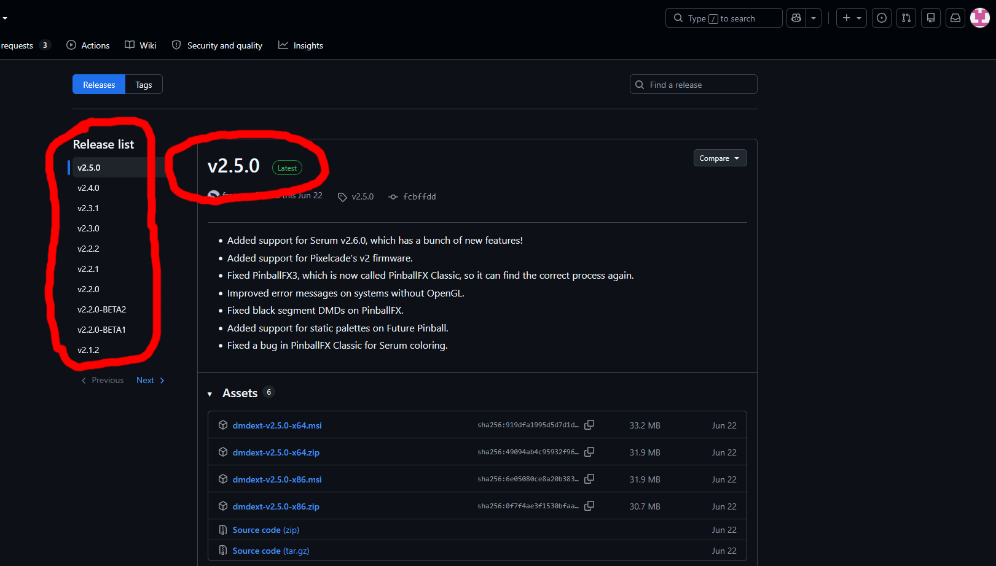This screenshot has height=566, width=996.
Task: Copy the SHA256 for dmdext-v2.5.0-x64.msi
Action: click(589, 425)
